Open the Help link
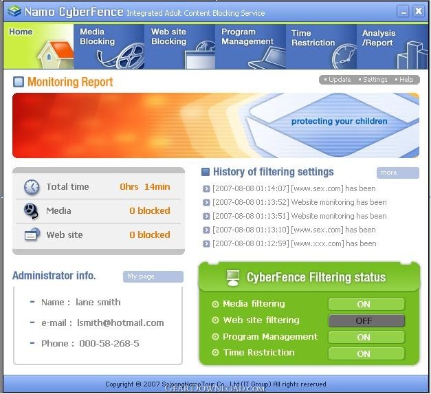This screenshot has height=394, width=431. point(405,80)
